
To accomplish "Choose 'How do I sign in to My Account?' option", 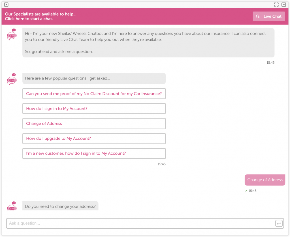I will 94,109.
